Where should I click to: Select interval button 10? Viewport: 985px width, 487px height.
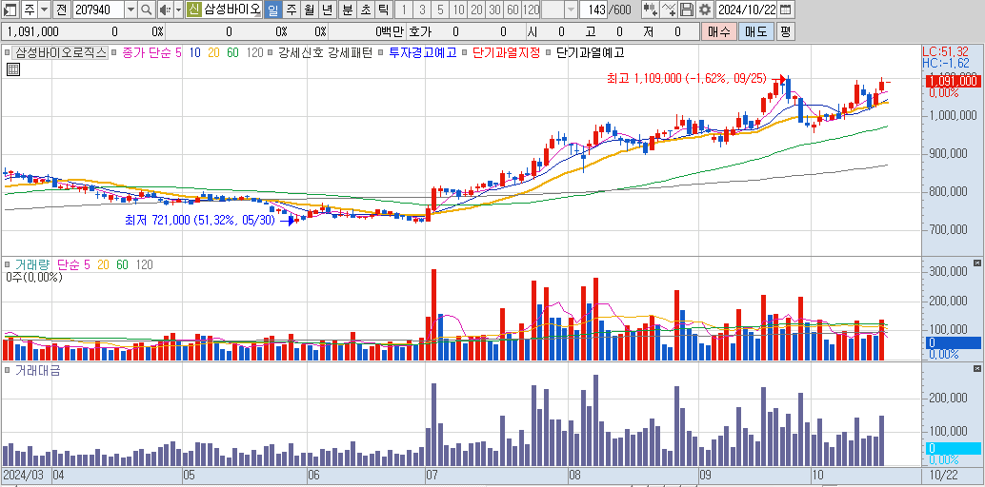(458, 10)
